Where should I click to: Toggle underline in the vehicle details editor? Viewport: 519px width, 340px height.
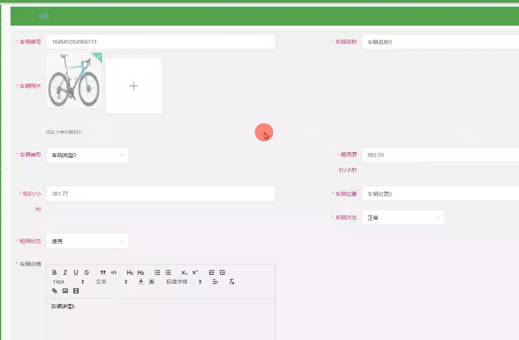point(75,272)
